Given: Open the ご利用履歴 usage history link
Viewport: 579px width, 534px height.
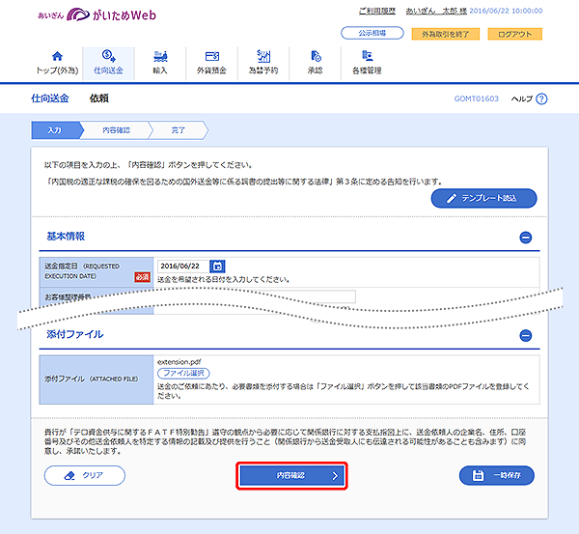Looking at the screenshot, I should coord(378,13).
